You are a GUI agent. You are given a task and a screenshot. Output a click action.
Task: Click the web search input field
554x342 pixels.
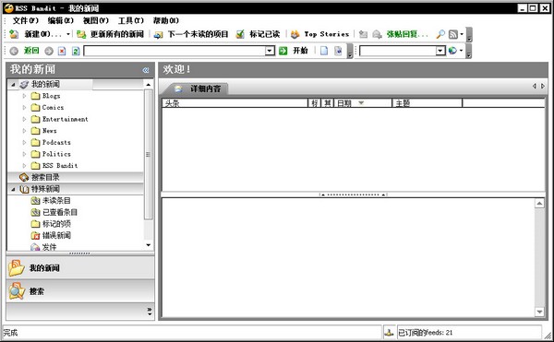pyautogui.click(x=397, y=51)
